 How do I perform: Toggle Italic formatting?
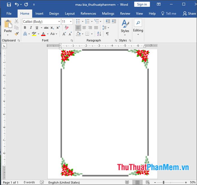[31, 28]
